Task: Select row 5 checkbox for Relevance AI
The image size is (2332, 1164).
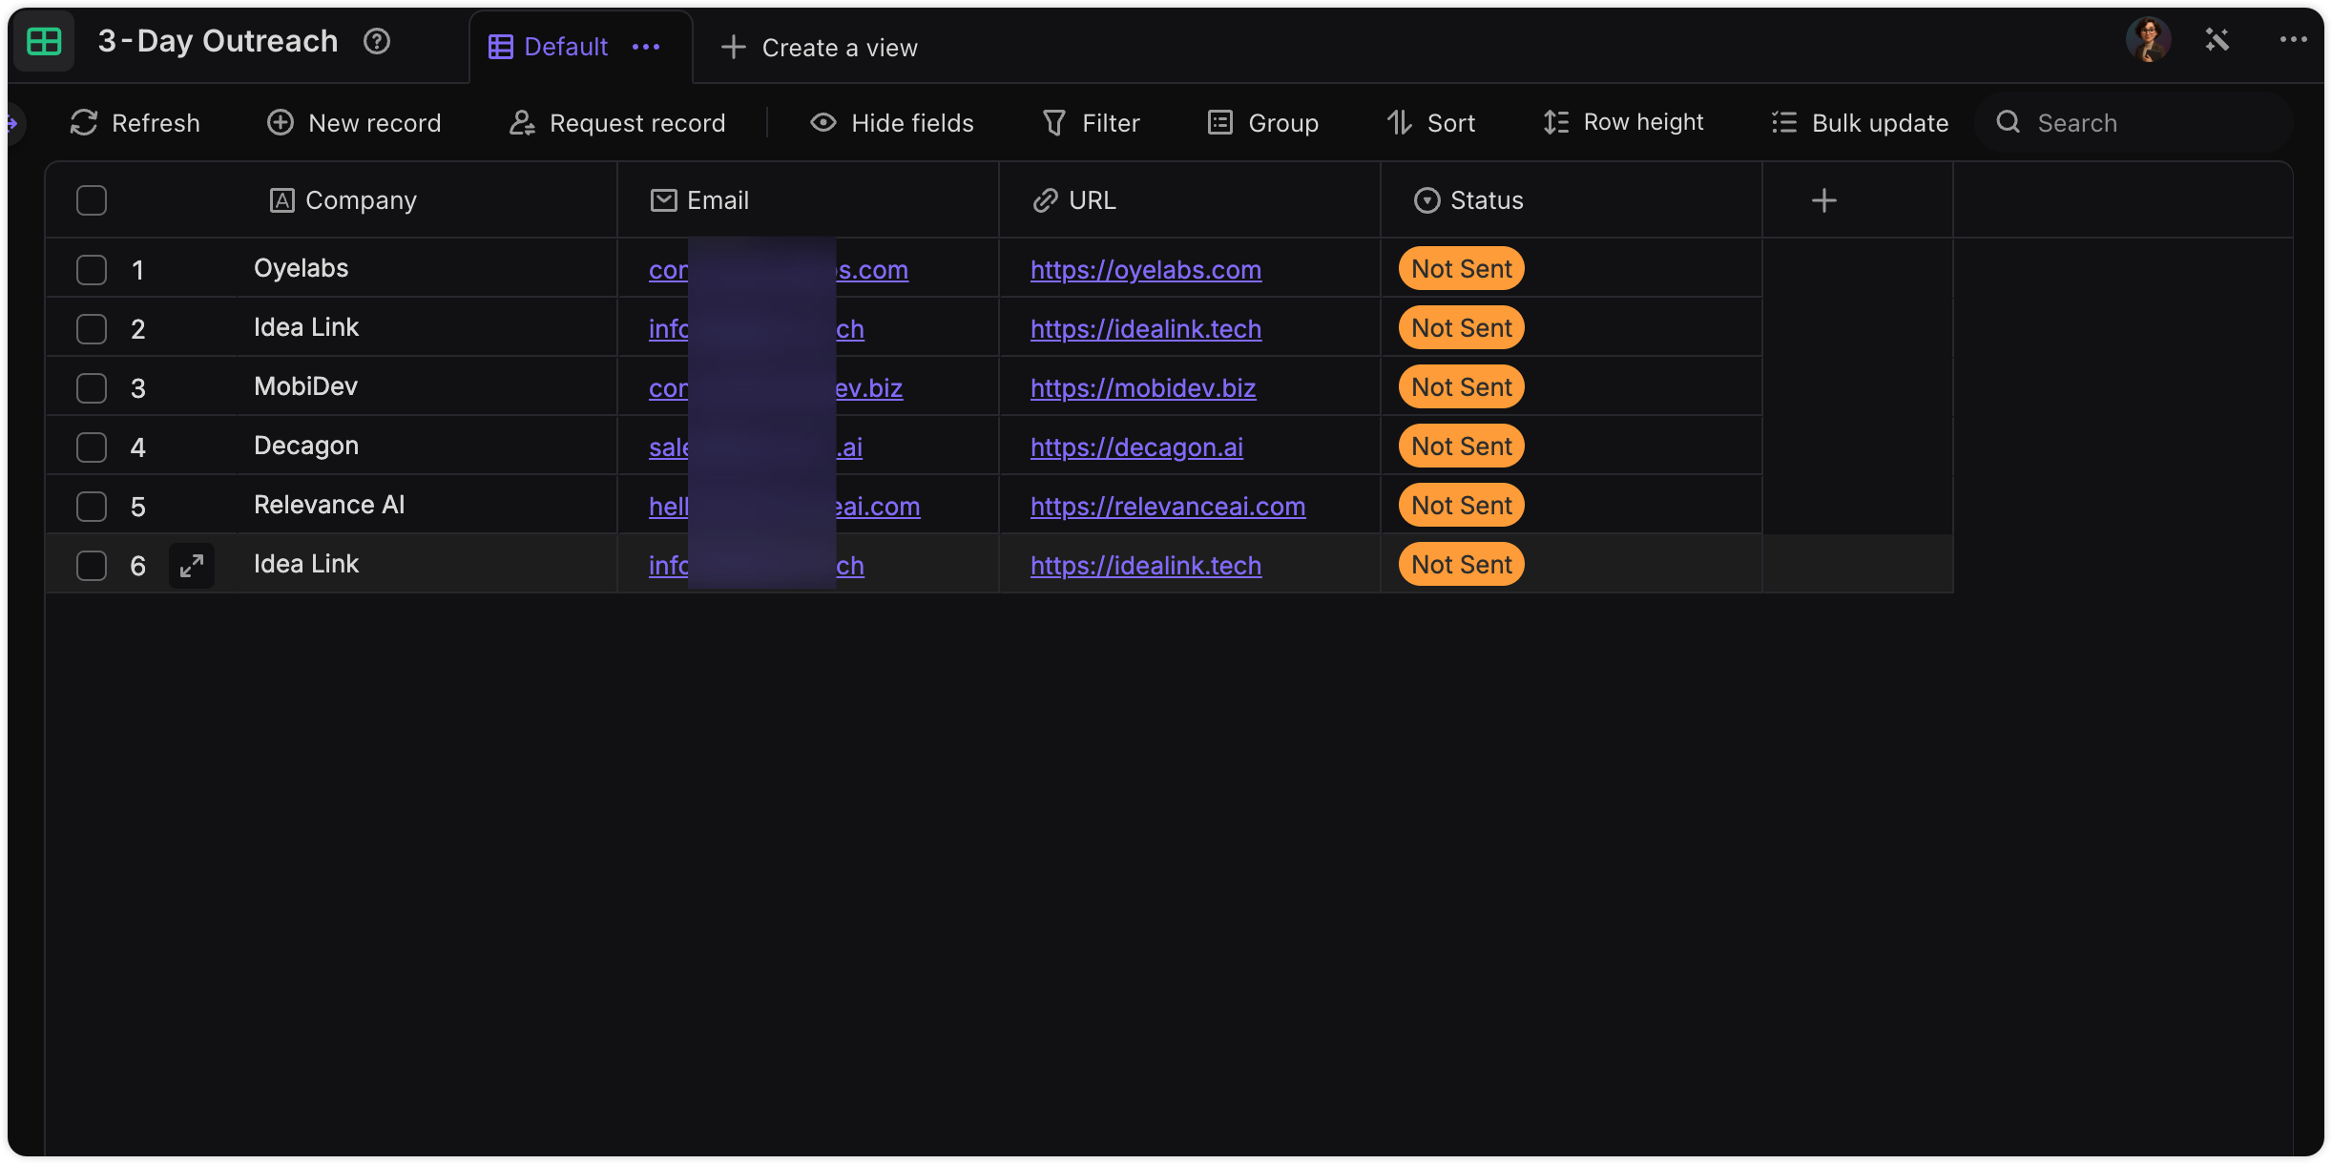Action: [92, 507]
